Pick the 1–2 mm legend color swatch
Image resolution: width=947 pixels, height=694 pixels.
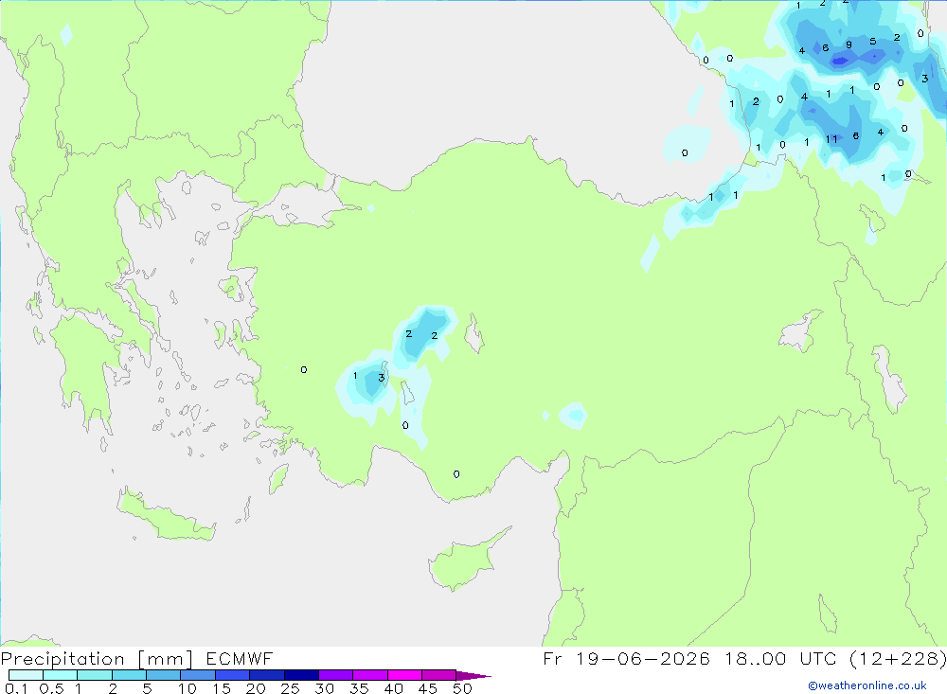(95, 675)
